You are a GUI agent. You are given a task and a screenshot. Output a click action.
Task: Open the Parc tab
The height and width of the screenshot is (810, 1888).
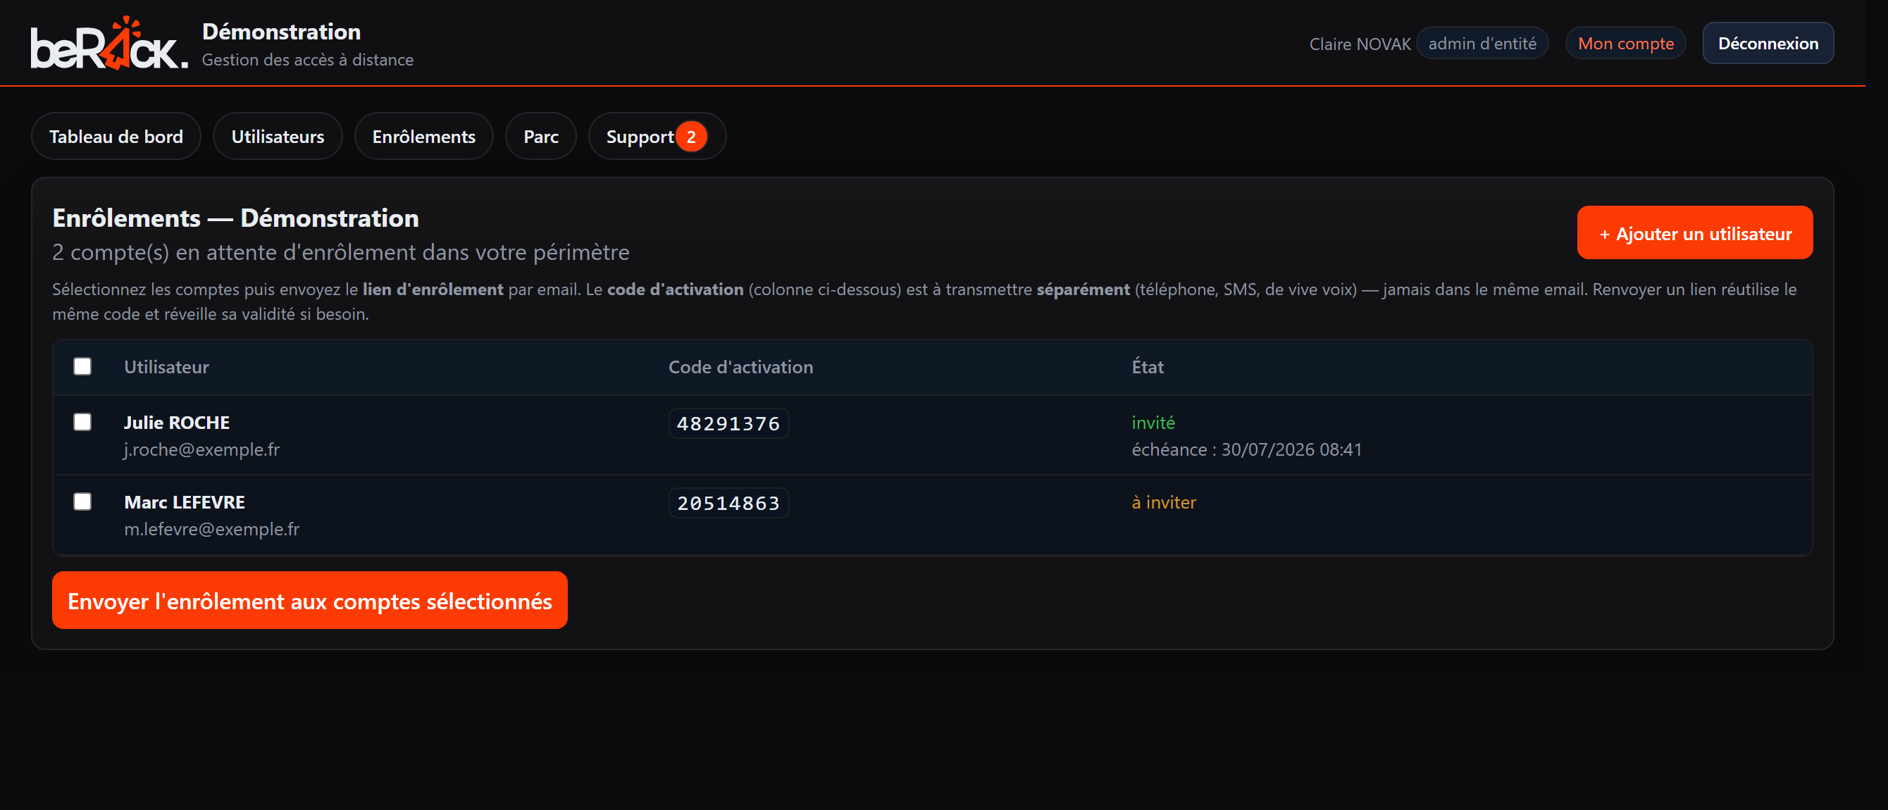pos(541,137)
